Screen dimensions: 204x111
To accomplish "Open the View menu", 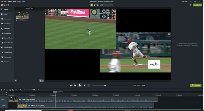I will coord(14,1).
